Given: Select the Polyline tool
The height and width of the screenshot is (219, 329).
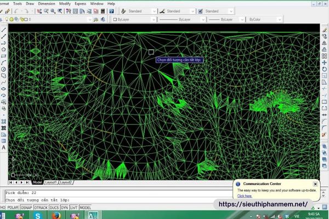Looking at the screenshot, I should pos(4,43).
